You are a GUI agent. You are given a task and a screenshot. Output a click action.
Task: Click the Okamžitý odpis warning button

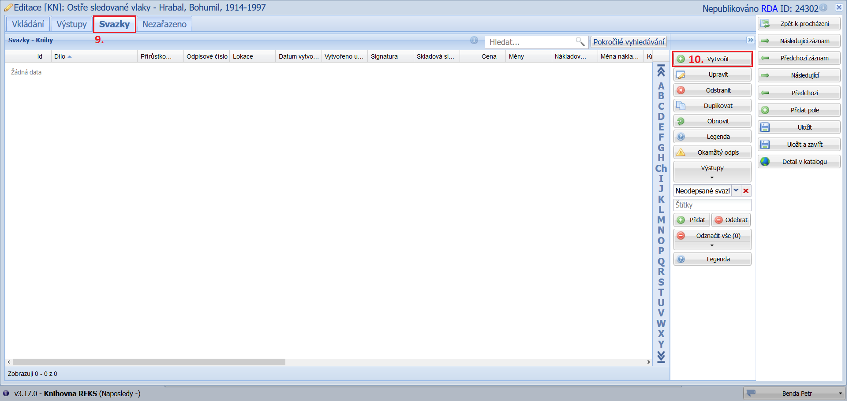coord(712,152)
